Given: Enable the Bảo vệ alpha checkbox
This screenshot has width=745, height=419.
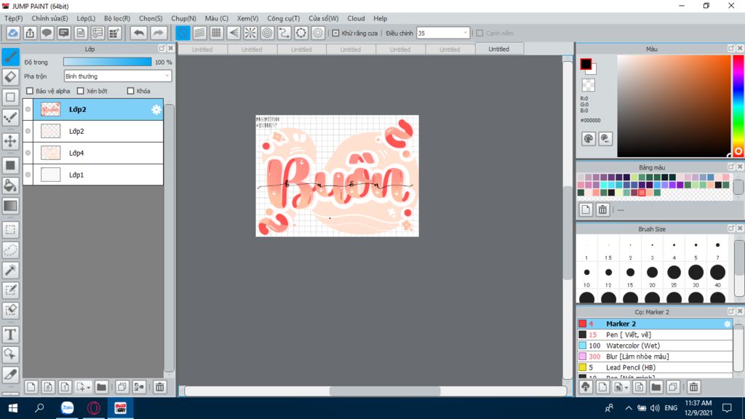Looking at the screenshot, I should click(30, 91).
